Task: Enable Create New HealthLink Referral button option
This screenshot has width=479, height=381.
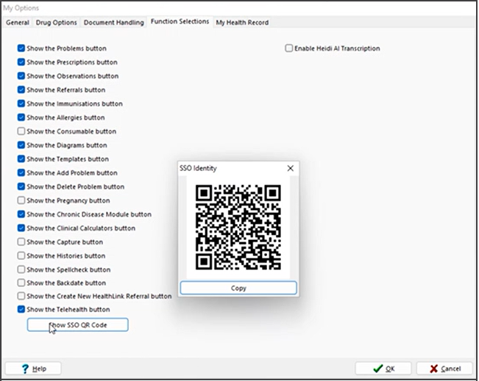Action: pos(21,296)
